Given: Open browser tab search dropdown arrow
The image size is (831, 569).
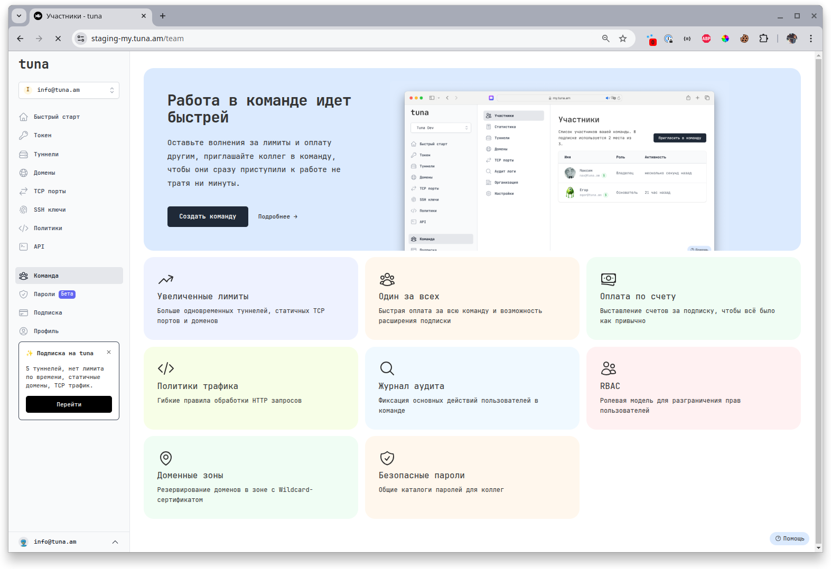Looking at the screenshot, I should pos(19,16).
